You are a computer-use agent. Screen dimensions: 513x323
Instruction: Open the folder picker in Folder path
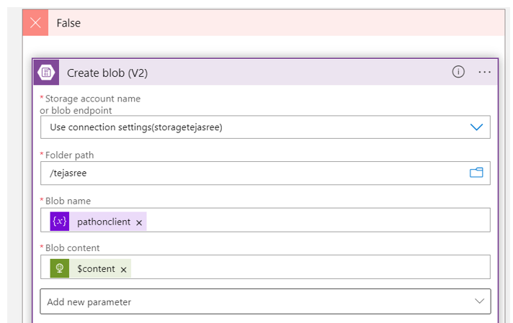[x=476, y=173]
